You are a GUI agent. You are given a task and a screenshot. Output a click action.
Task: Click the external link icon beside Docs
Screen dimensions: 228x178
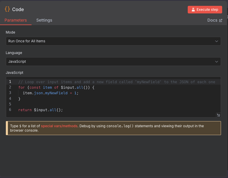pyautogui.click(x=221, y=20)
